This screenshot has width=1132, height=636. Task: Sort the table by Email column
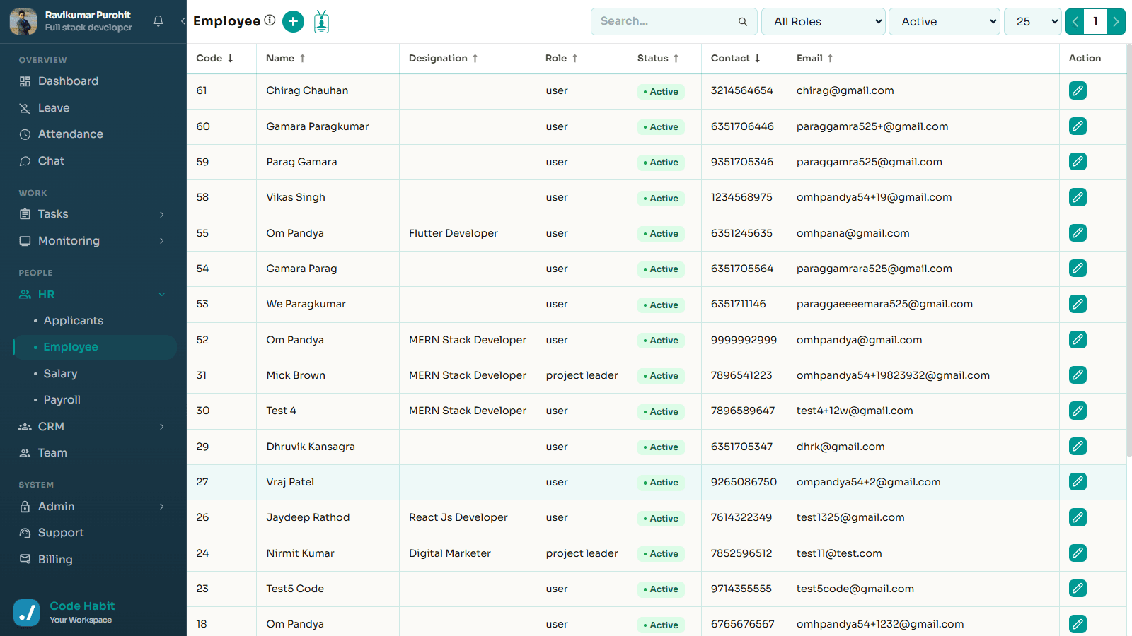(815, 58)
